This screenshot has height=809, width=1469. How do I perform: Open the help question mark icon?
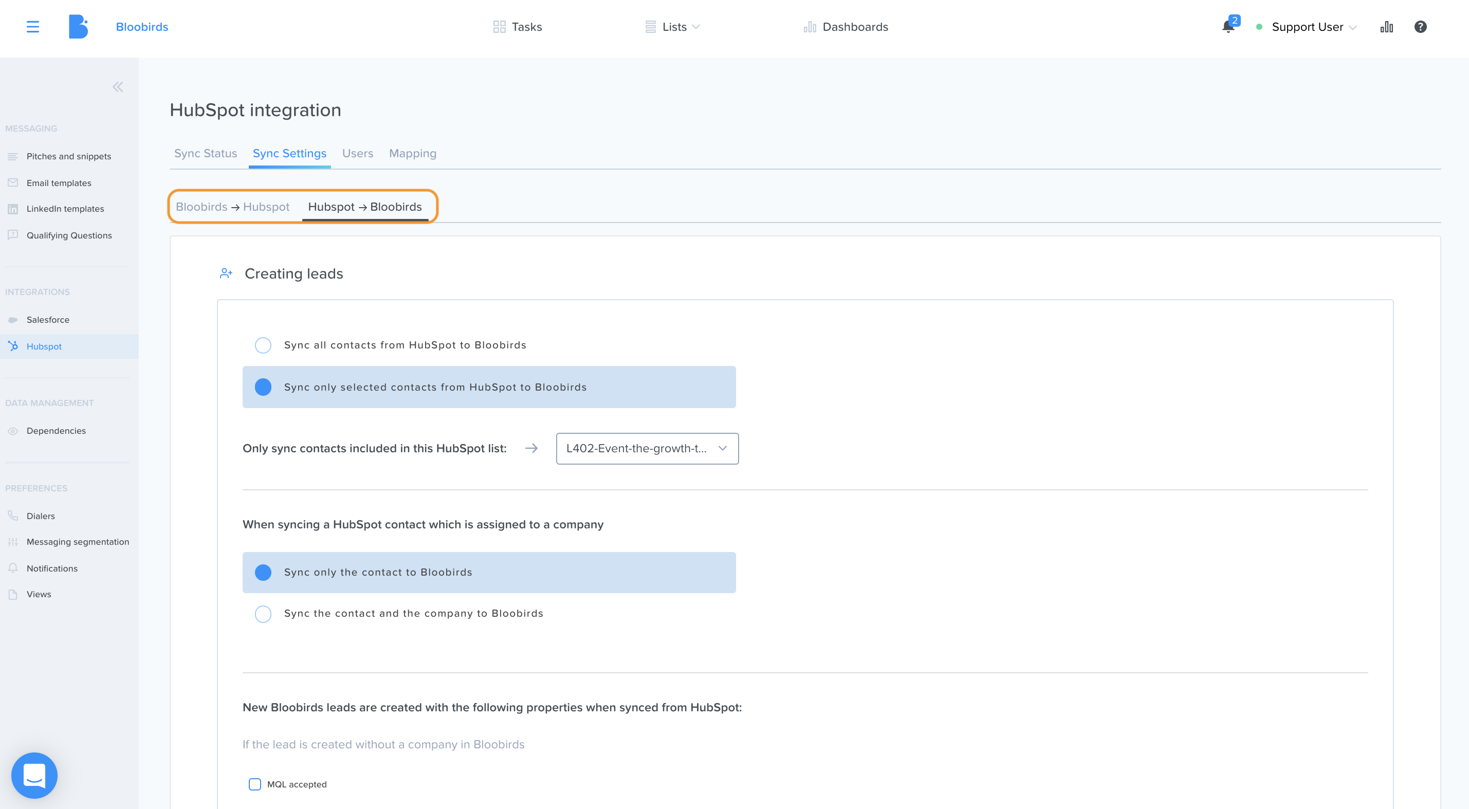pos(1420,27)
